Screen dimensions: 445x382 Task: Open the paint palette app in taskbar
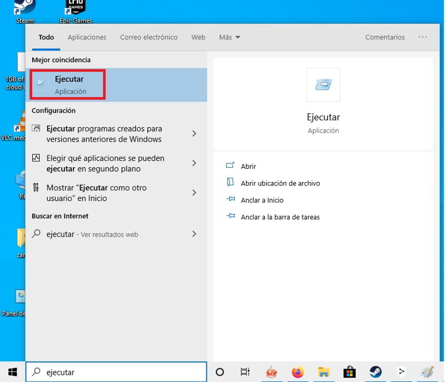click(427, 372)
